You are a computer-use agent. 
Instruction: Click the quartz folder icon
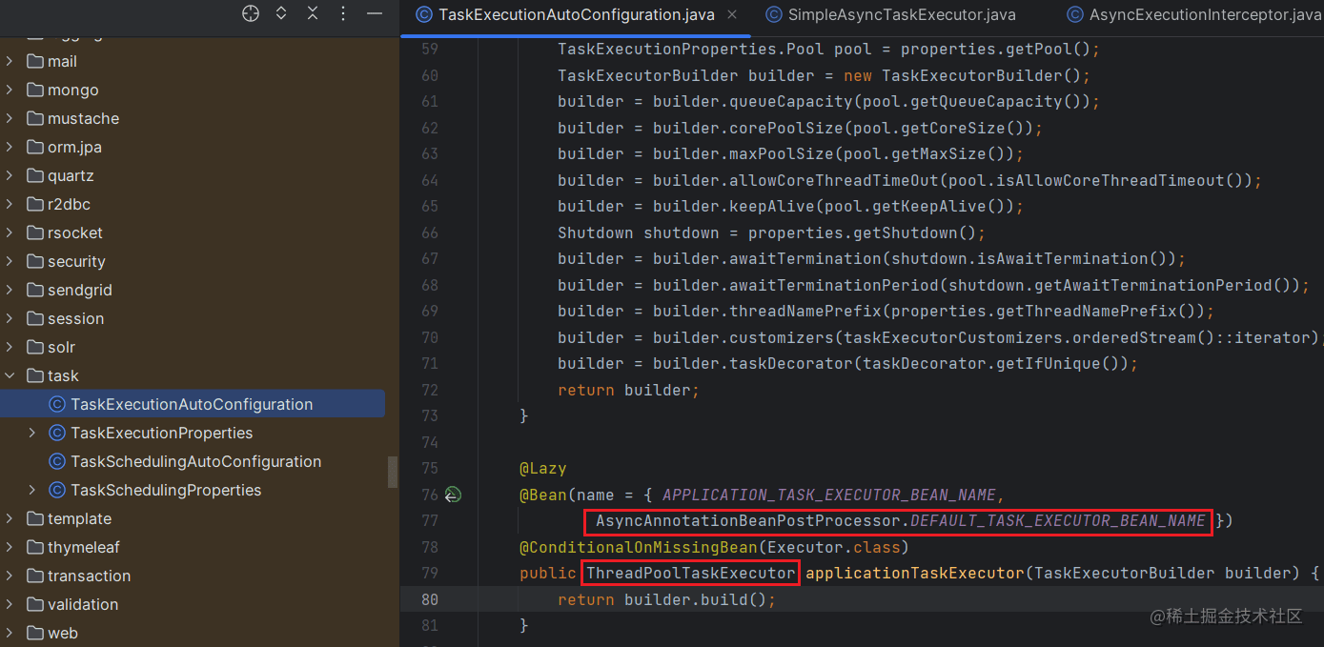click(35, 175)
